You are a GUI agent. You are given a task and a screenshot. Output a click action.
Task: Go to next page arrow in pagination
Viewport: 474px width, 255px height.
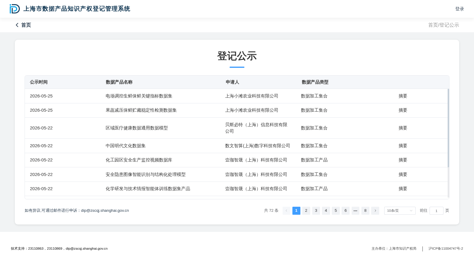pyautogui.click(x=375, y=211)
